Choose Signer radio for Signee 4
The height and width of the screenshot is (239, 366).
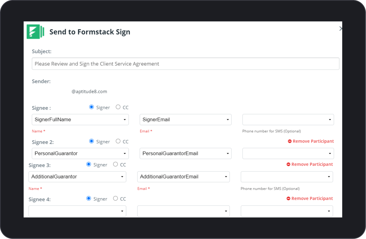(89, 198)
